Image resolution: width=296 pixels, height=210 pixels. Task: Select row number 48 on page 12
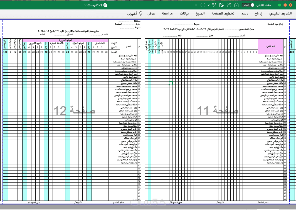coord(139,199)
